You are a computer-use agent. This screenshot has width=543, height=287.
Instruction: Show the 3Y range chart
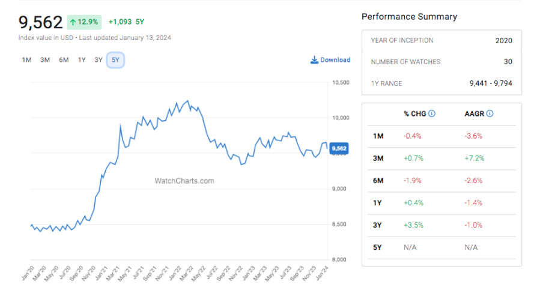(99, 60)
